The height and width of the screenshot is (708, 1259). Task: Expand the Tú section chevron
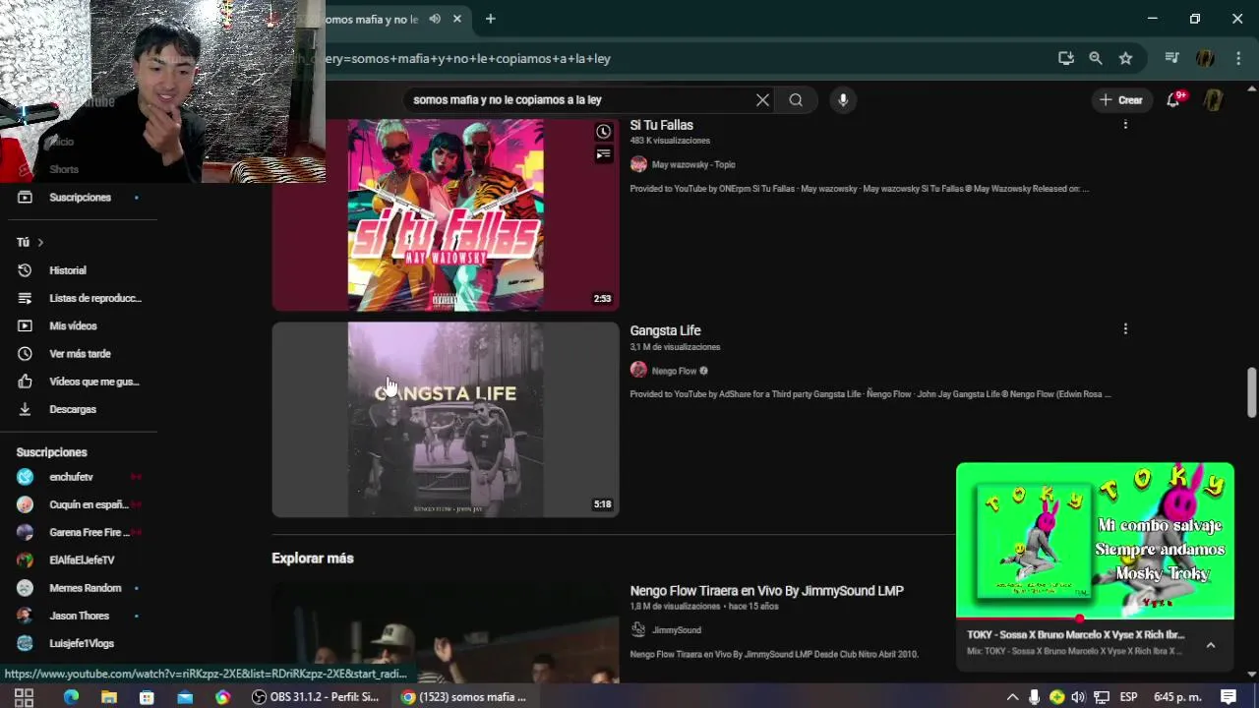(x=40, y=242)
